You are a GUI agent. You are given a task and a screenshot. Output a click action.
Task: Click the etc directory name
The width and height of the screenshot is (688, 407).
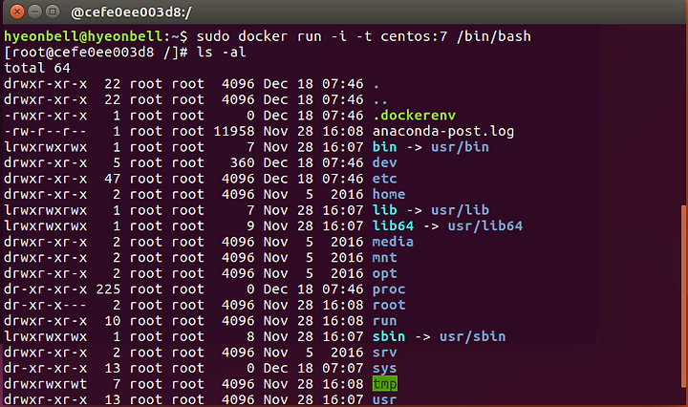click(x=385, y=179)
